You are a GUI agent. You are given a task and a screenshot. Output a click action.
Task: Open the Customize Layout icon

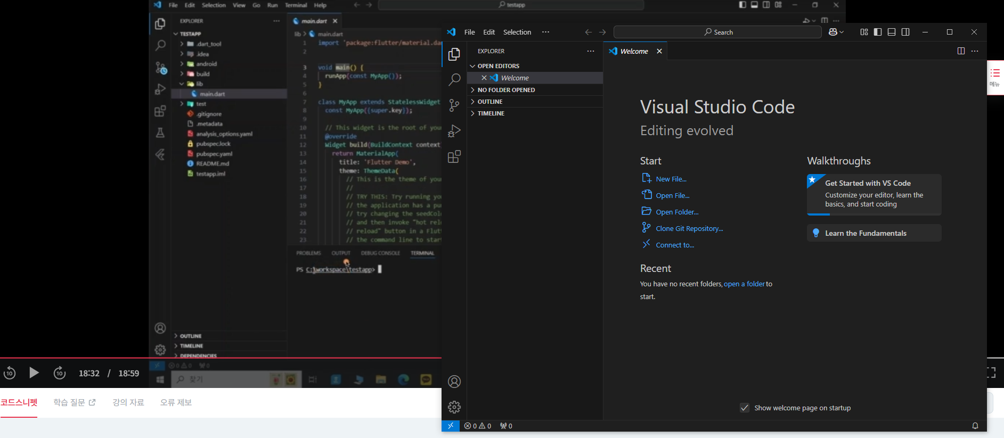click(864, 32)
